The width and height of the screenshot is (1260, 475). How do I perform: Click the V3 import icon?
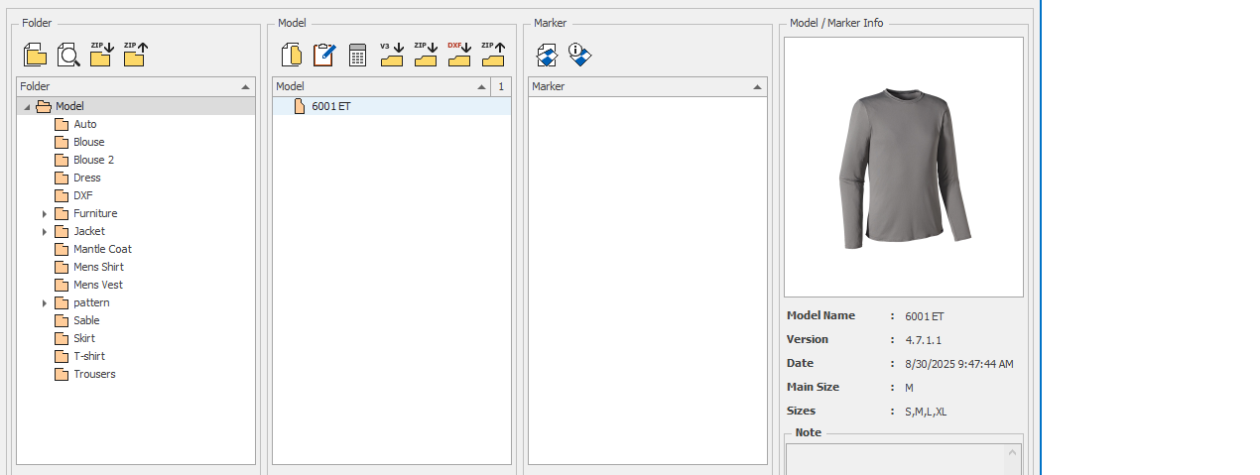coord(392,55)
